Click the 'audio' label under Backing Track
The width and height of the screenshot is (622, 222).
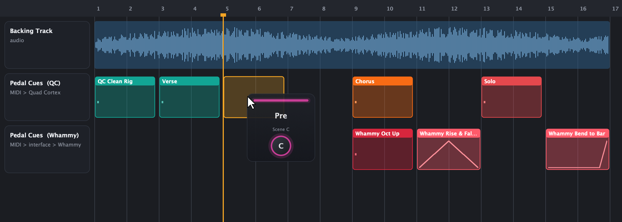pos(17,40)
